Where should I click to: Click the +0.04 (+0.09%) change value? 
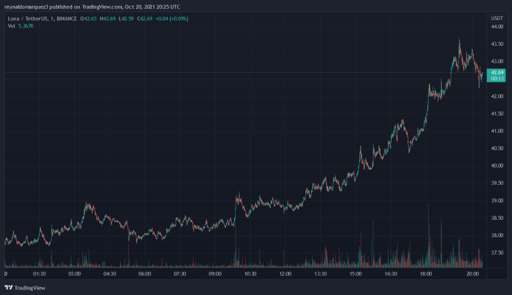(x=170, y=18)
